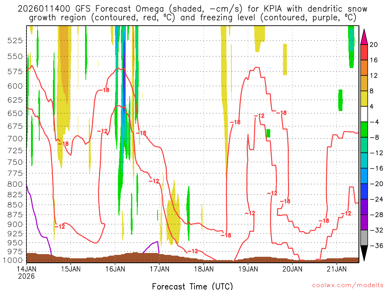Click the purple freezing level line near 14JAN
Screen dimensions: 387x290
click(37, 223)
